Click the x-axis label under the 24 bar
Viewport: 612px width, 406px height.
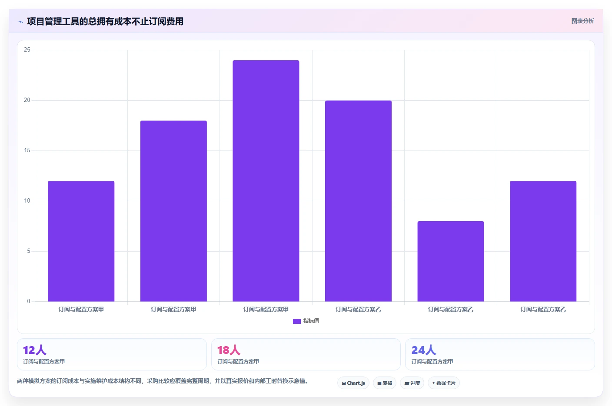click(x=266, y=309)
